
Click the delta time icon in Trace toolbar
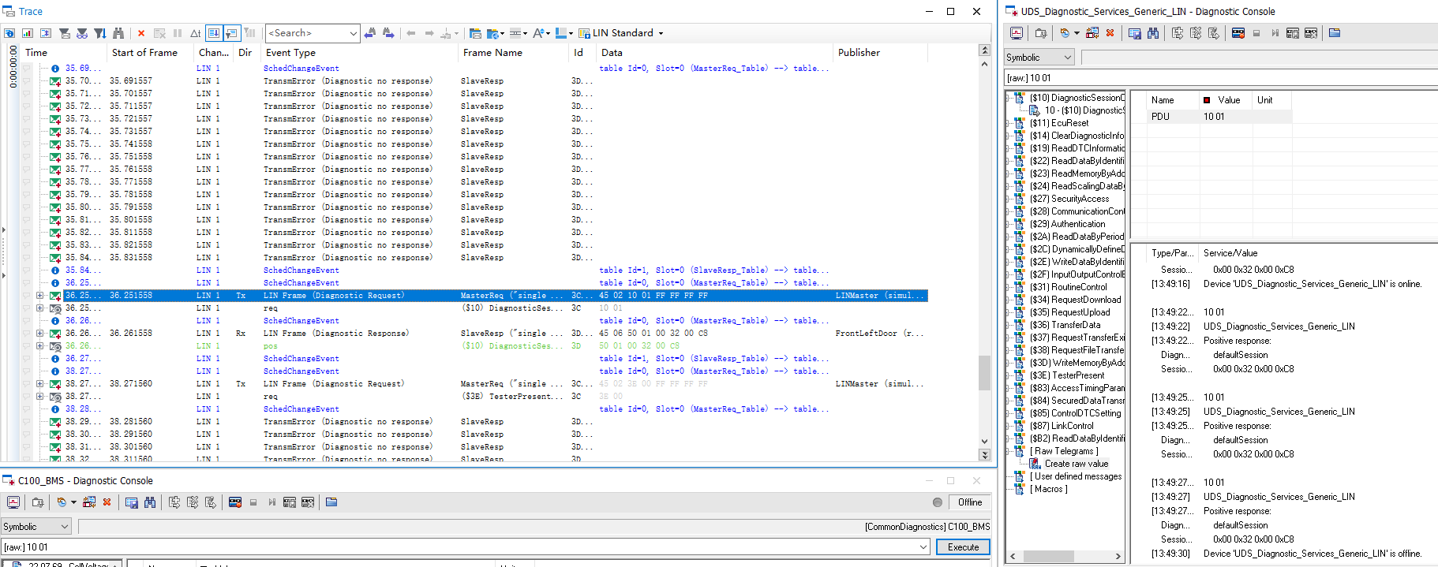coord(195,33)
